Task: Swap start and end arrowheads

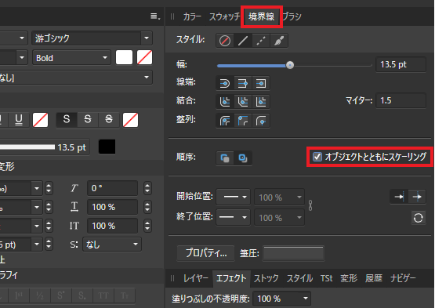Action: [419, 218]
